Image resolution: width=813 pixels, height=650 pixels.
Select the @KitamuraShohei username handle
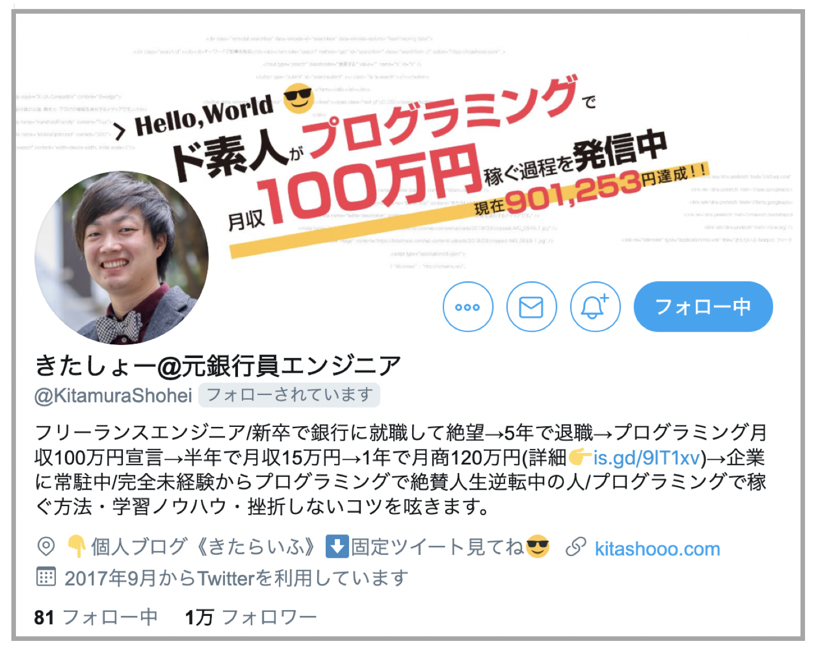pyautogui.click(x=113, y=396)
